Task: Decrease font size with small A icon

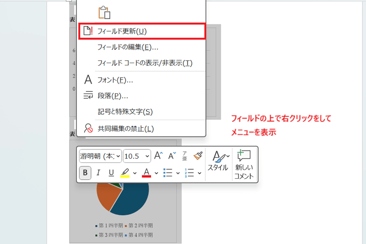Action: point(172,156)
